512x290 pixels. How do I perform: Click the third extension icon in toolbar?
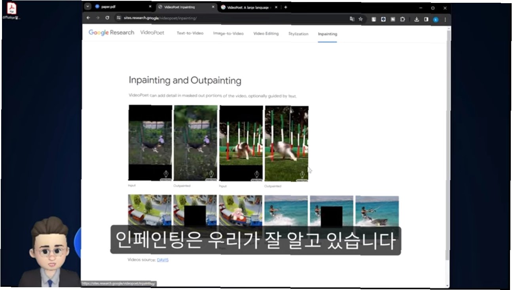tap(393, 19)
